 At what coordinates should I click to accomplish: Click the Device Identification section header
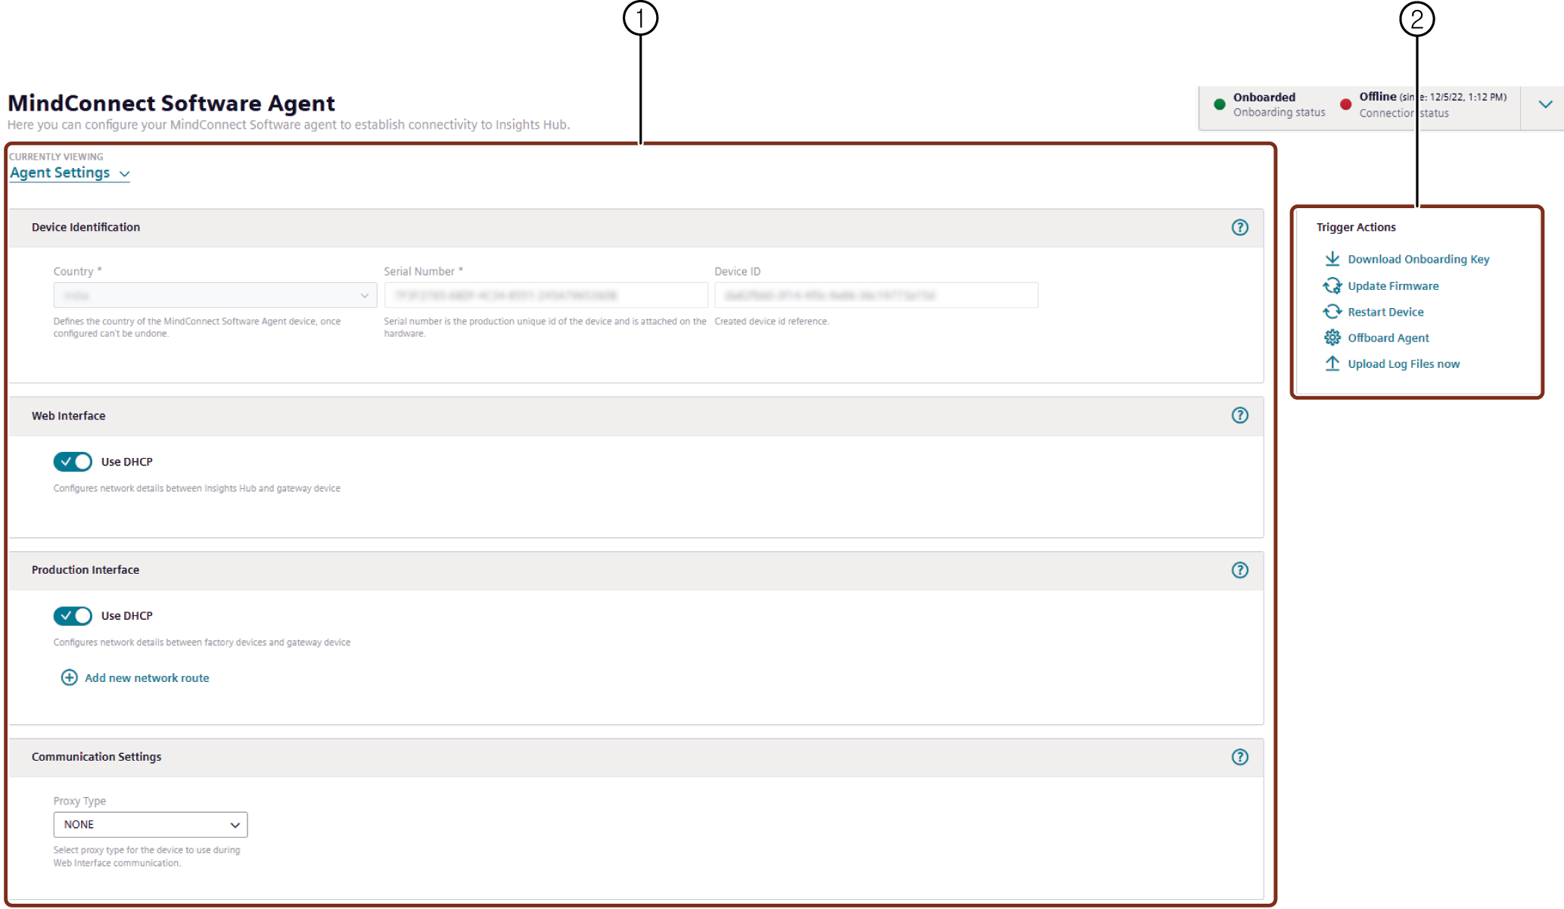(636, 228)
